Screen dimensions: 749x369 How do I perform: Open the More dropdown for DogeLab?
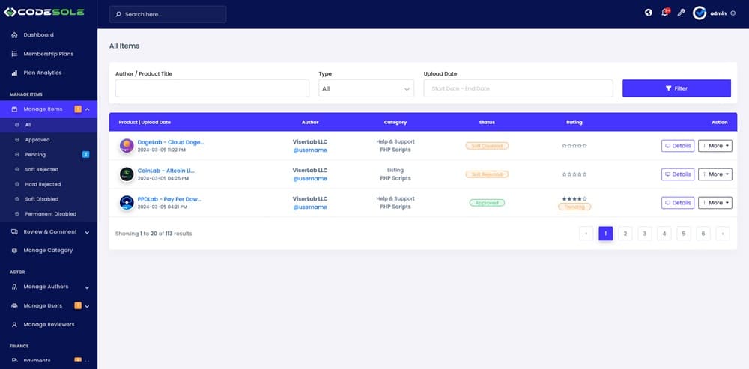pos(715,146)
